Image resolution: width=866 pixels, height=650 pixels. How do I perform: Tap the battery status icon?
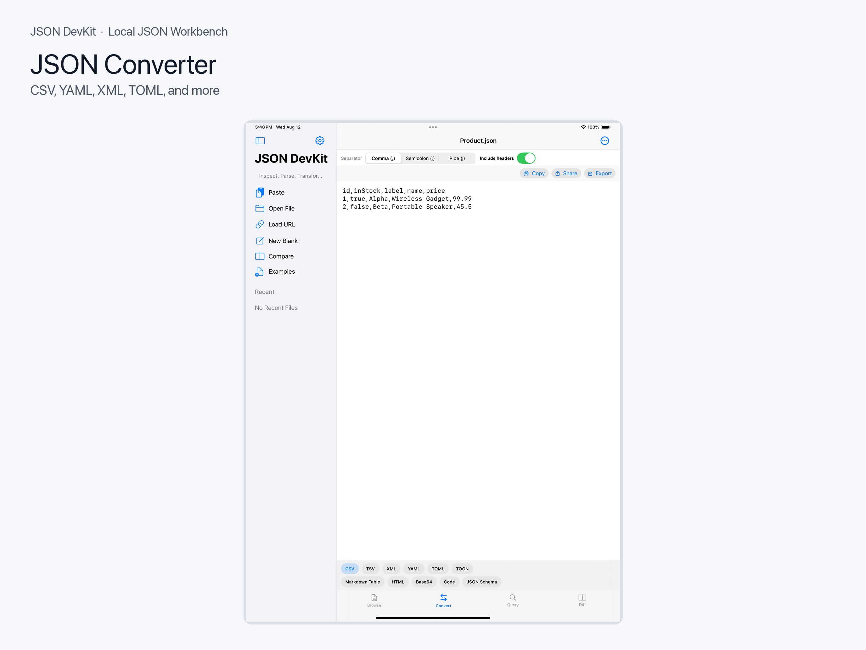tap(606, 127)
